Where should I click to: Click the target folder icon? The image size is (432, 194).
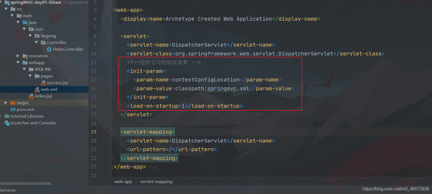point(13,103)
